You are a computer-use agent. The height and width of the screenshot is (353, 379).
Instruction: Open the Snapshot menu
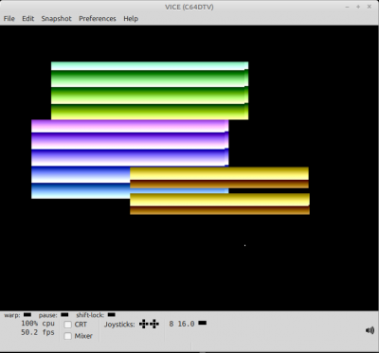pyautogui.click(x=56, y=19)
